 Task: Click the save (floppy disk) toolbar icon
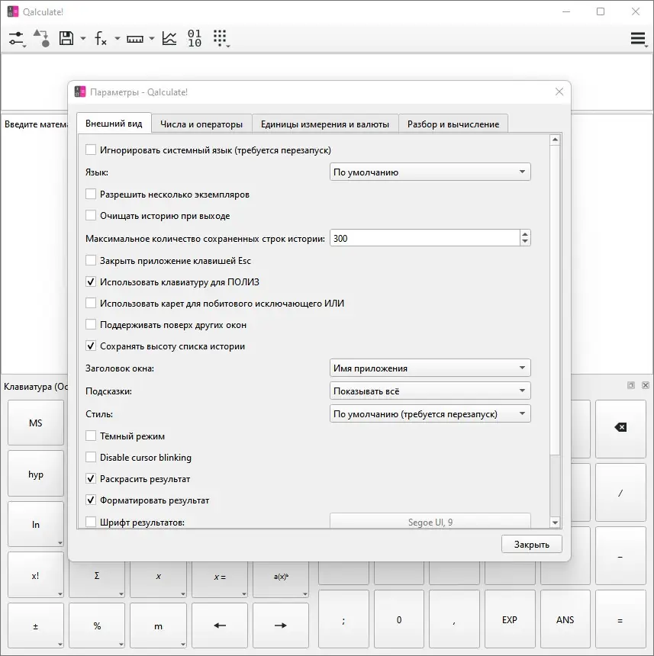click(66, 38)
